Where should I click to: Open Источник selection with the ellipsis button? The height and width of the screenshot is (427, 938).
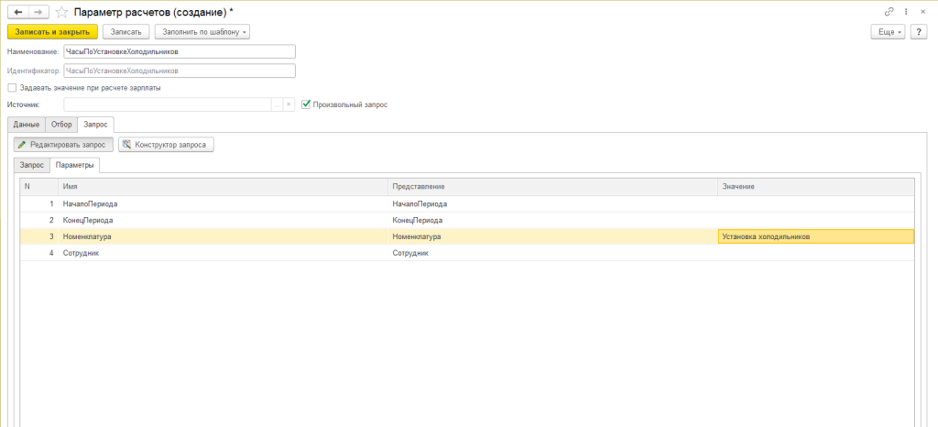point(277,104)
